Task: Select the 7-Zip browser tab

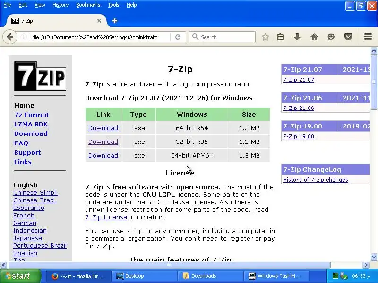Action: tap(56, 21)
